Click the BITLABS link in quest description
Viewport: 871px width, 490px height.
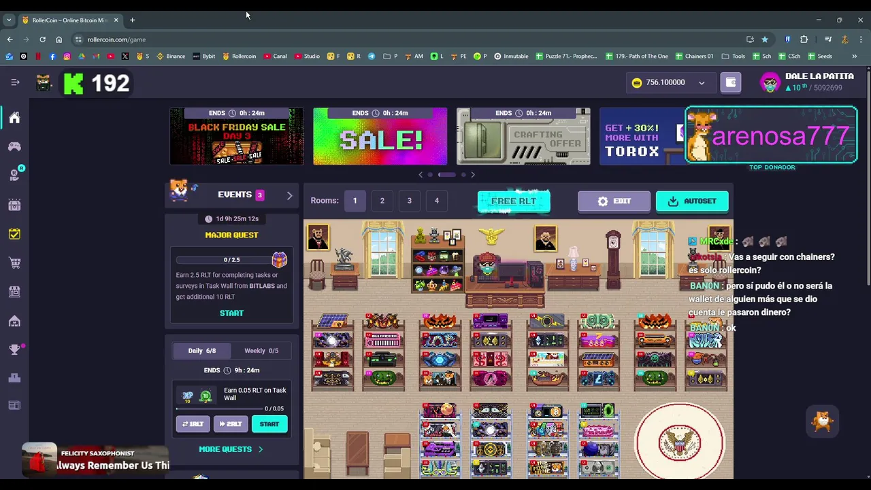[x=262, y=286]
